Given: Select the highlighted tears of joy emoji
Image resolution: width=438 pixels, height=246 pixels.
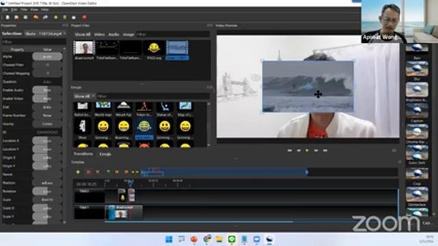Looking at the screenshot, I should pos(144,129).
